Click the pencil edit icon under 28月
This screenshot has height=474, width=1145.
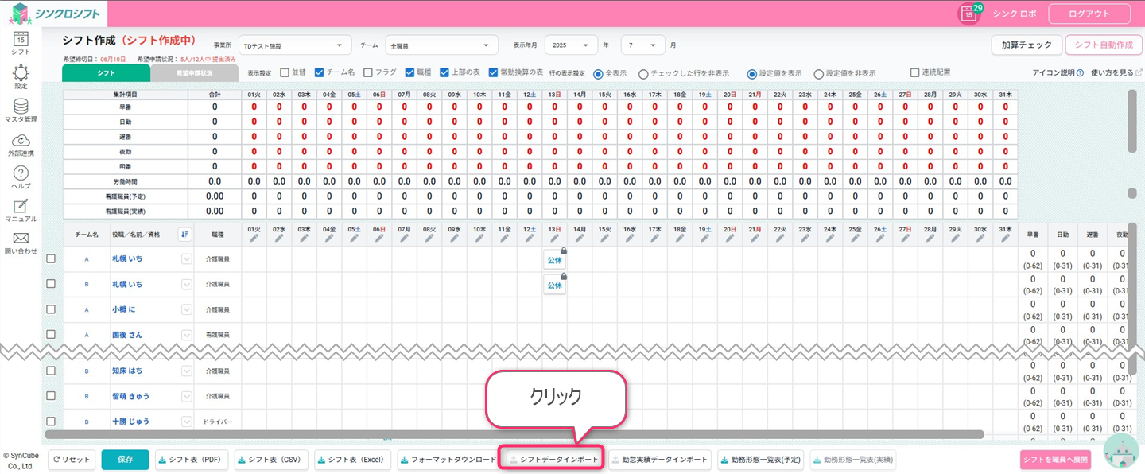930,238
